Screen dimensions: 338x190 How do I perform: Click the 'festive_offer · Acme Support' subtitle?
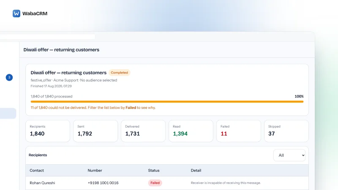74,80
